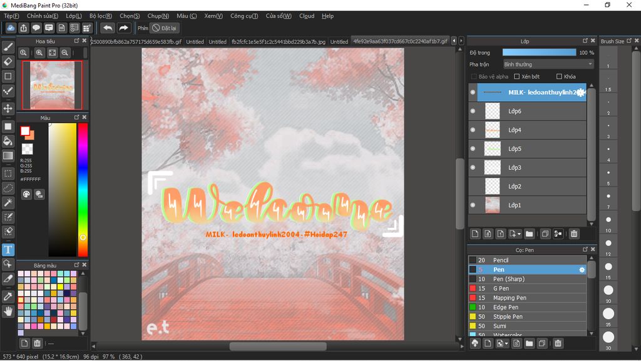Click the rainbow hue bar
This screenshot has width=641, height=361.
[x=83, y=190]
